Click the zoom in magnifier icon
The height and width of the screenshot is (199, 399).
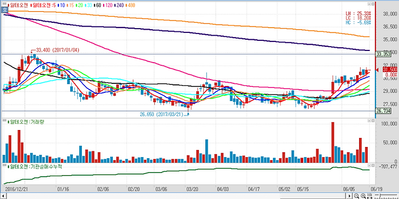(x=363, y=196)
